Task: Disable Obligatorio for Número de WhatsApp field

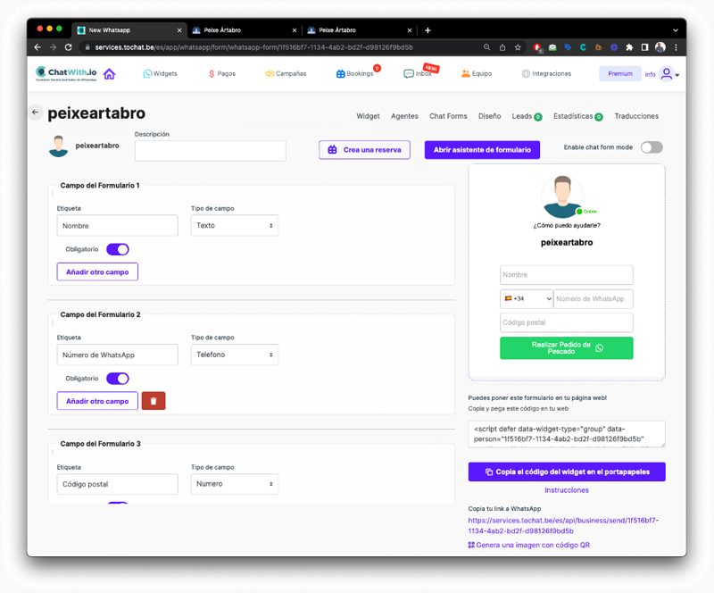Action: pyautogui.click(x=118, y=379)
